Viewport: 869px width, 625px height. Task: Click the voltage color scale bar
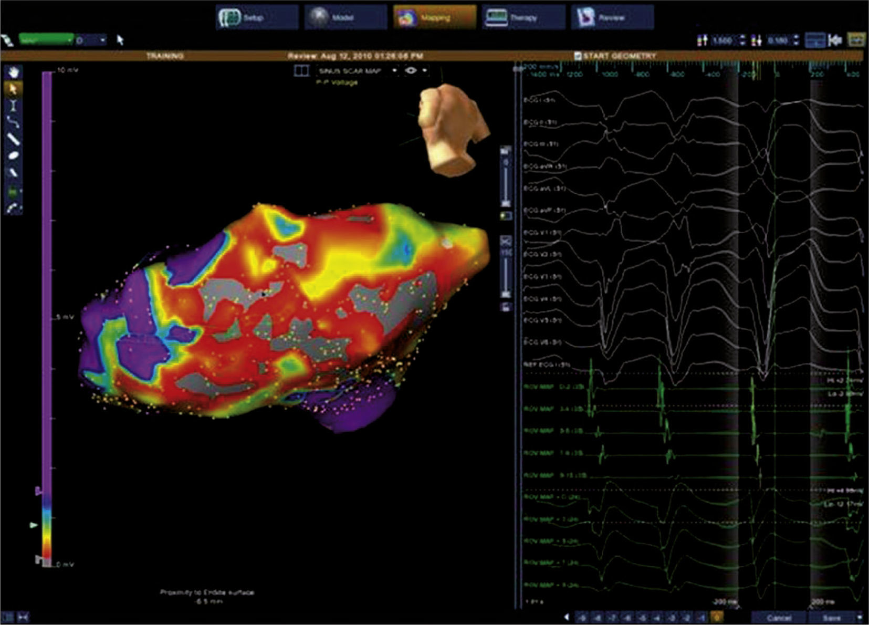47,315
